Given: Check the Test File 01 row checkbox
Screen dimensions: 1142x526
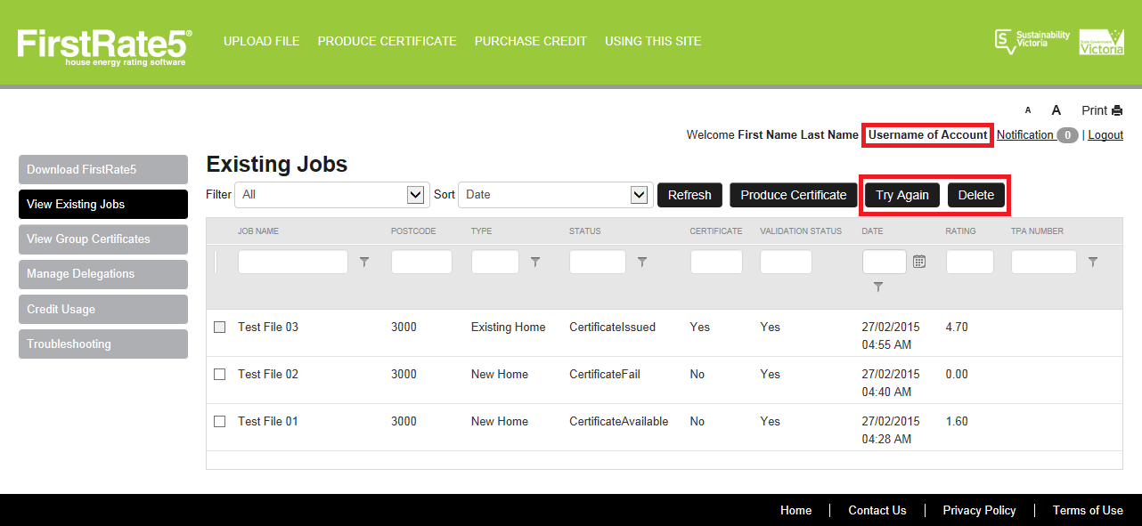Looking at the screenshot, I should point(220,422).
